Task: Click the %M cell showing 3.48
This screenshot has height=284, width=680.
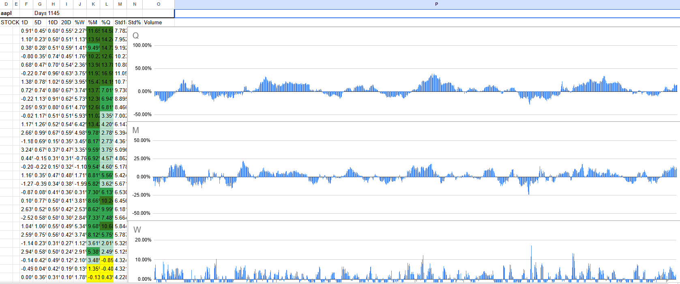Action: click(93, 260)
